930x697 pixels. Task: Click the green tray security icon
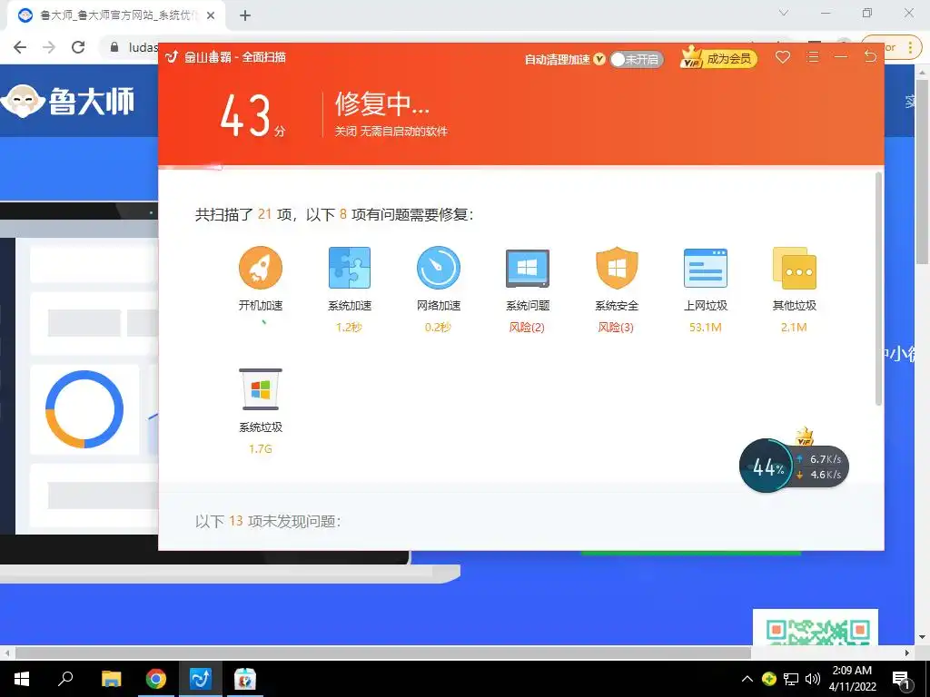click(769, 679)
